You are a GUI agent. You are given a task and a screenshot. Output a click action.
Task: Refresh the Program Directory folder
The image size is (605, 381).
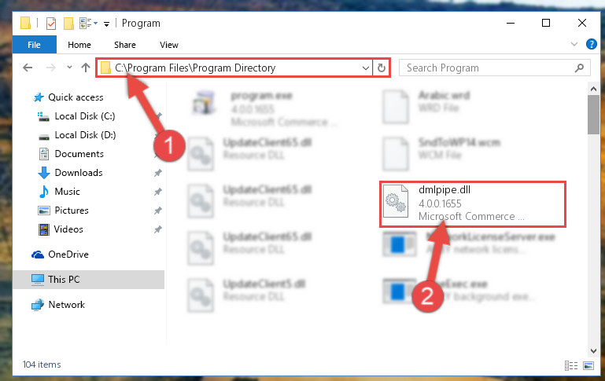pos(382,68)
